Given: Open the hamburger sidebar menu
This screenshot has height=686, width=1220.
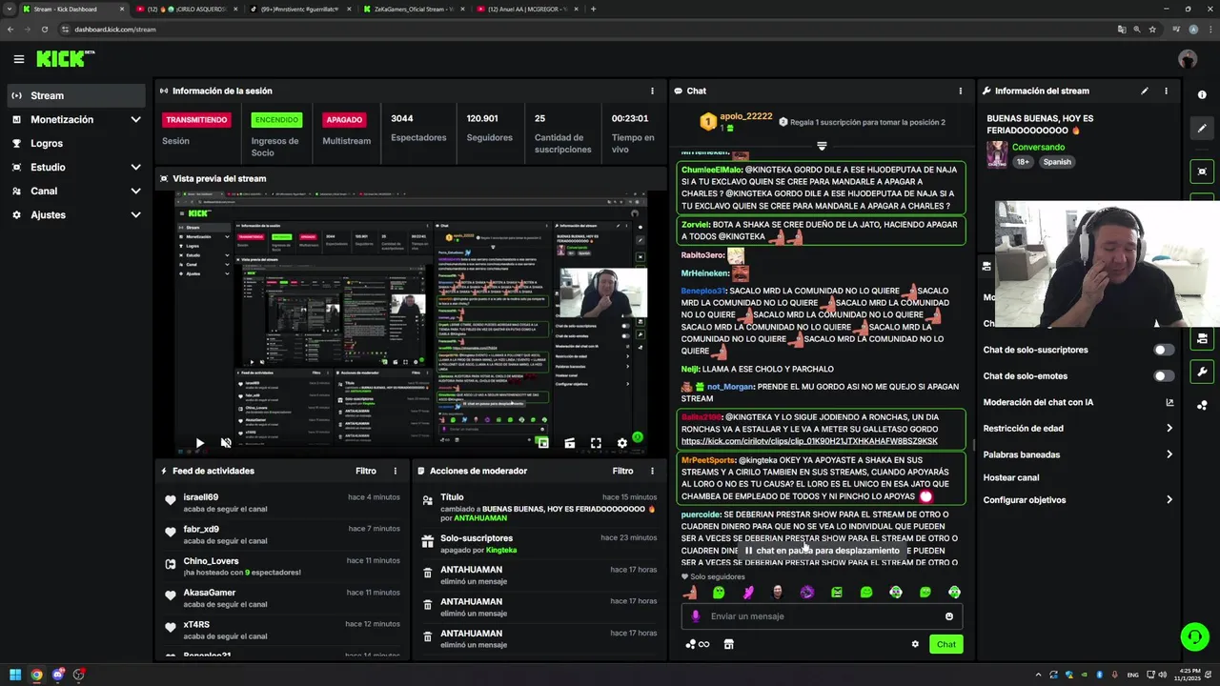Looking at the screenshot, I should click(x=18, y=59).
